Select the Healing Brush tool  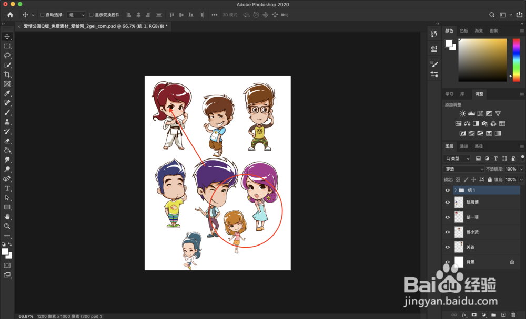(7, 103)
